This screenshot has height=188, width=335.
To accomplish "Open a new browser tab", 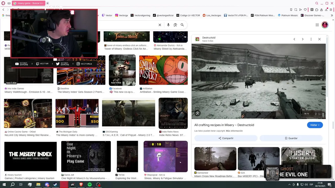I will pos(47,3).
